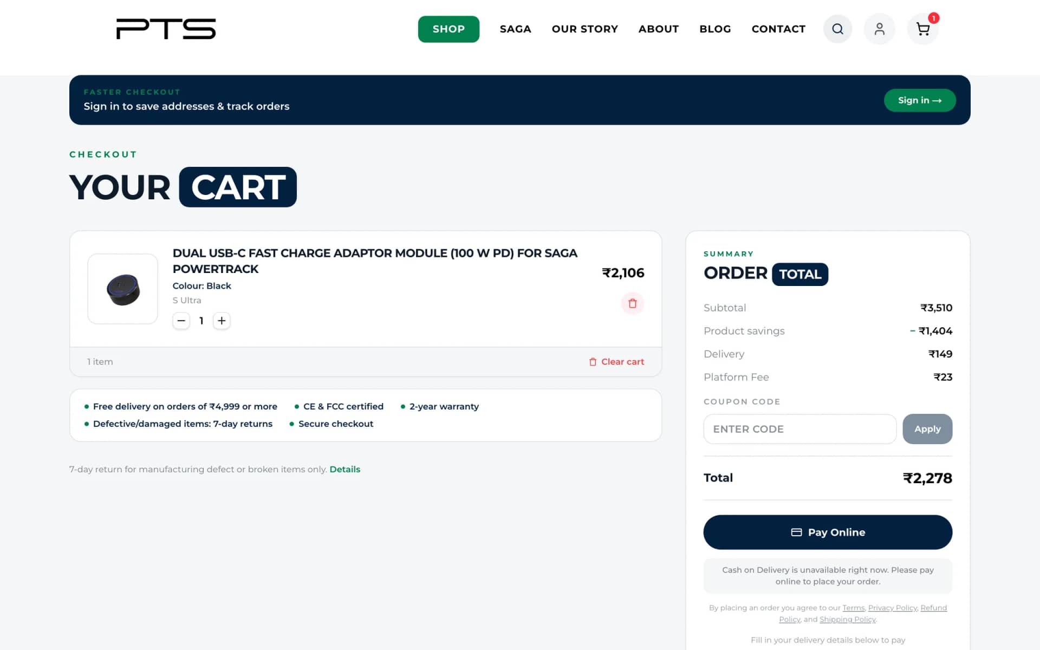1040x650 pixels.
Task: Go to SAGA page
Action: [515, 29]
